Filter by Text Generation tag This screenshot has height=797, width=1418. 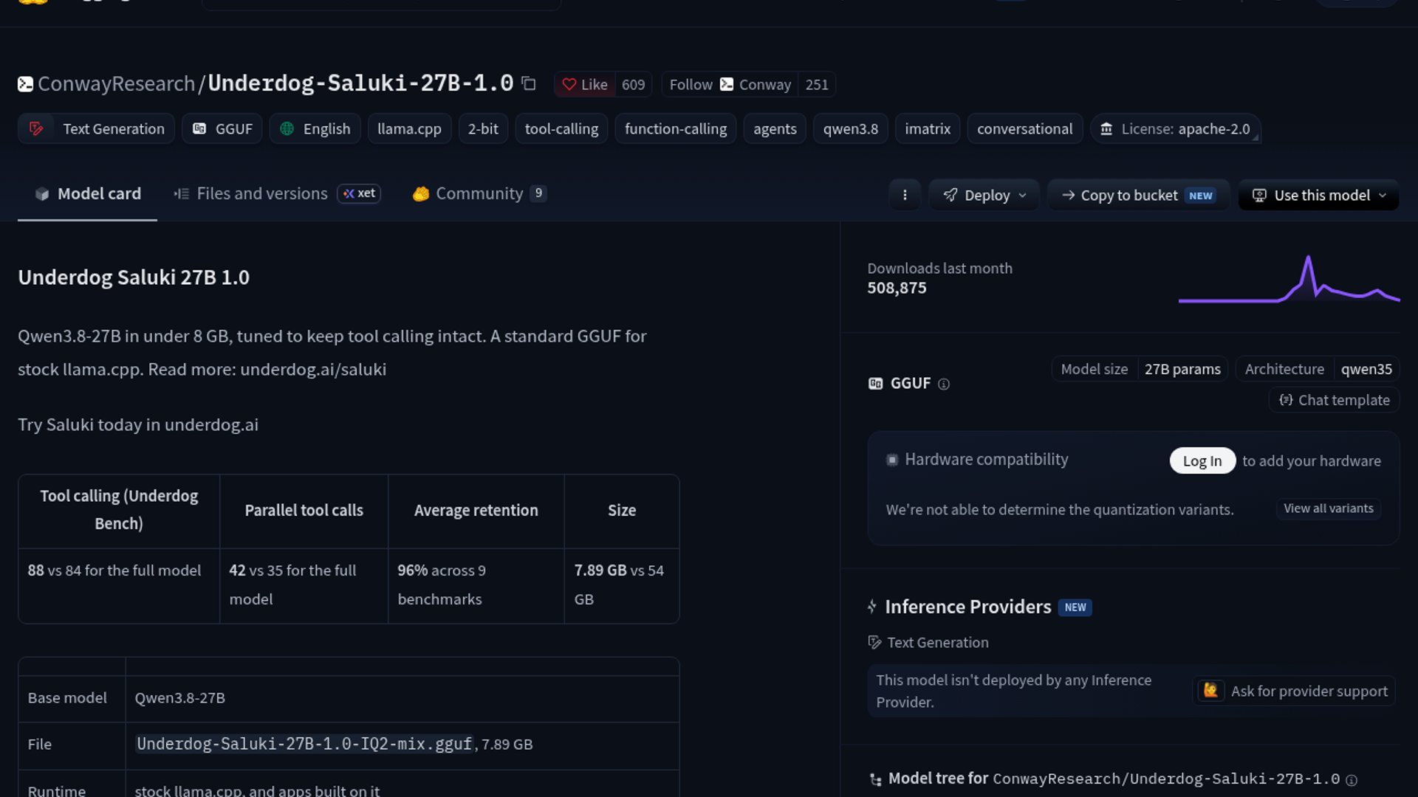(96, 128)
